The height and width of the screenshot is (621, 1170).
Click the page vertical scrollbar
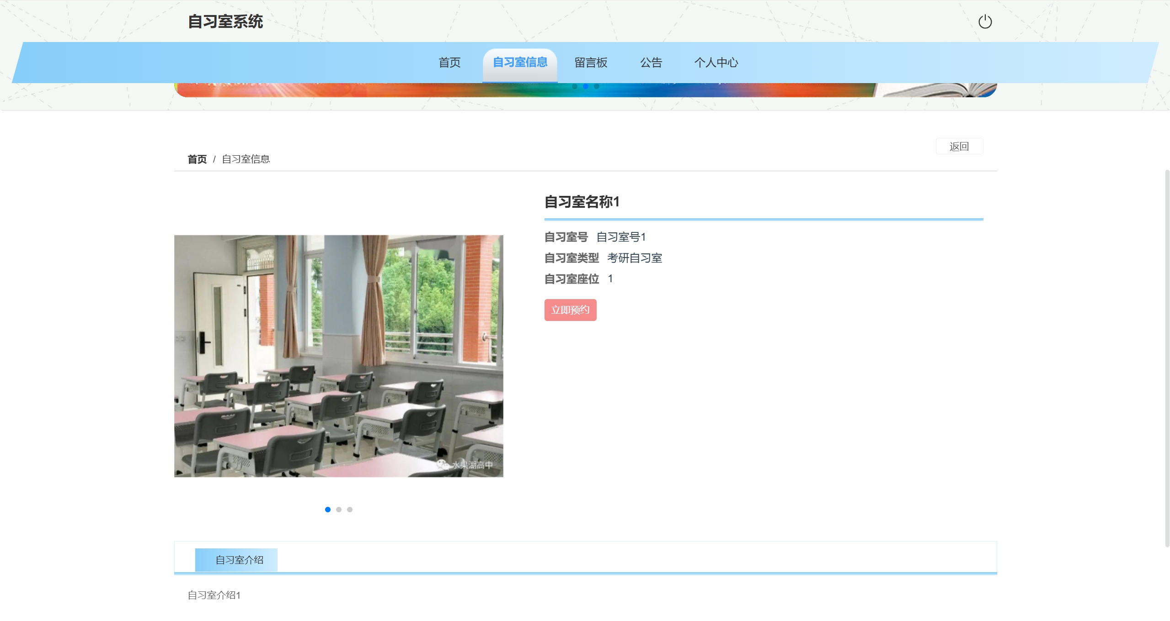click(x=1167, y=358)
